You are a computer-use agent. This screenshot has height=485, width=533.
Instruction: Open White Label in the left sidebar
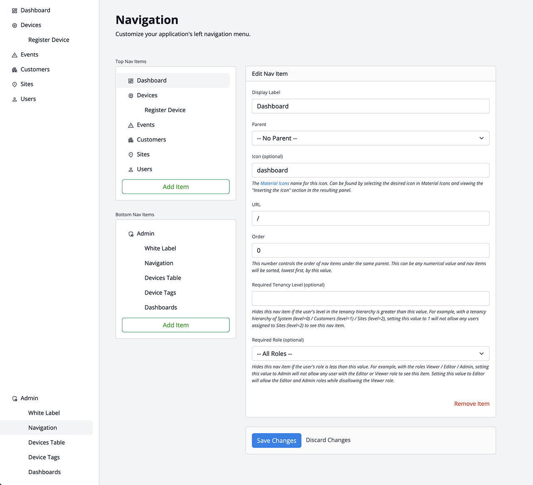tap(44, 413)
